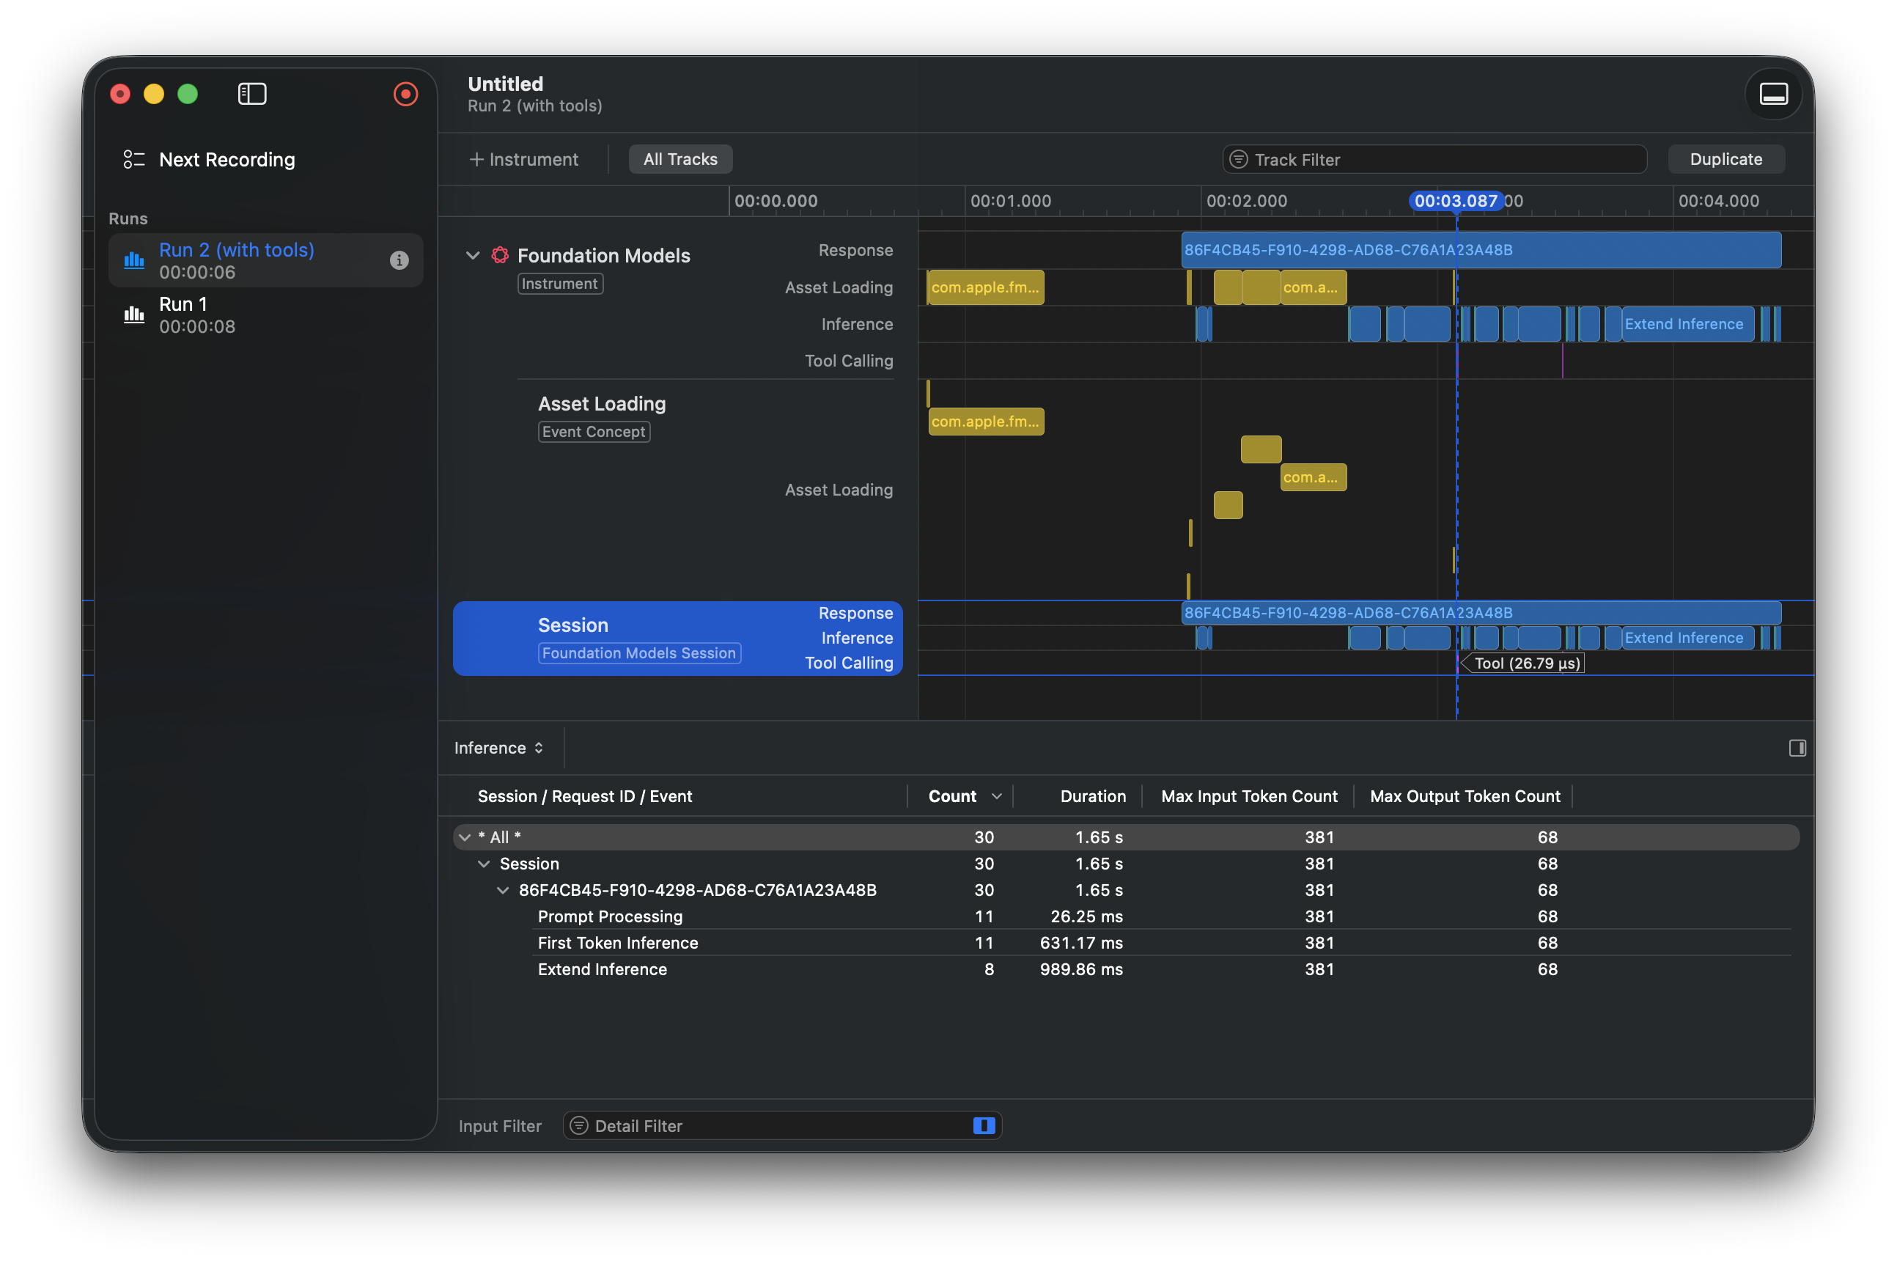This screenshot has width=1897, height=1261.
Task: Select the All Tracks tab
Action: point(680,159)
